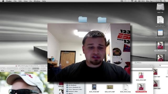Click the ECR_4353.jpg title of the Preview window
168x94 pixels.
(x=23, y=66)
